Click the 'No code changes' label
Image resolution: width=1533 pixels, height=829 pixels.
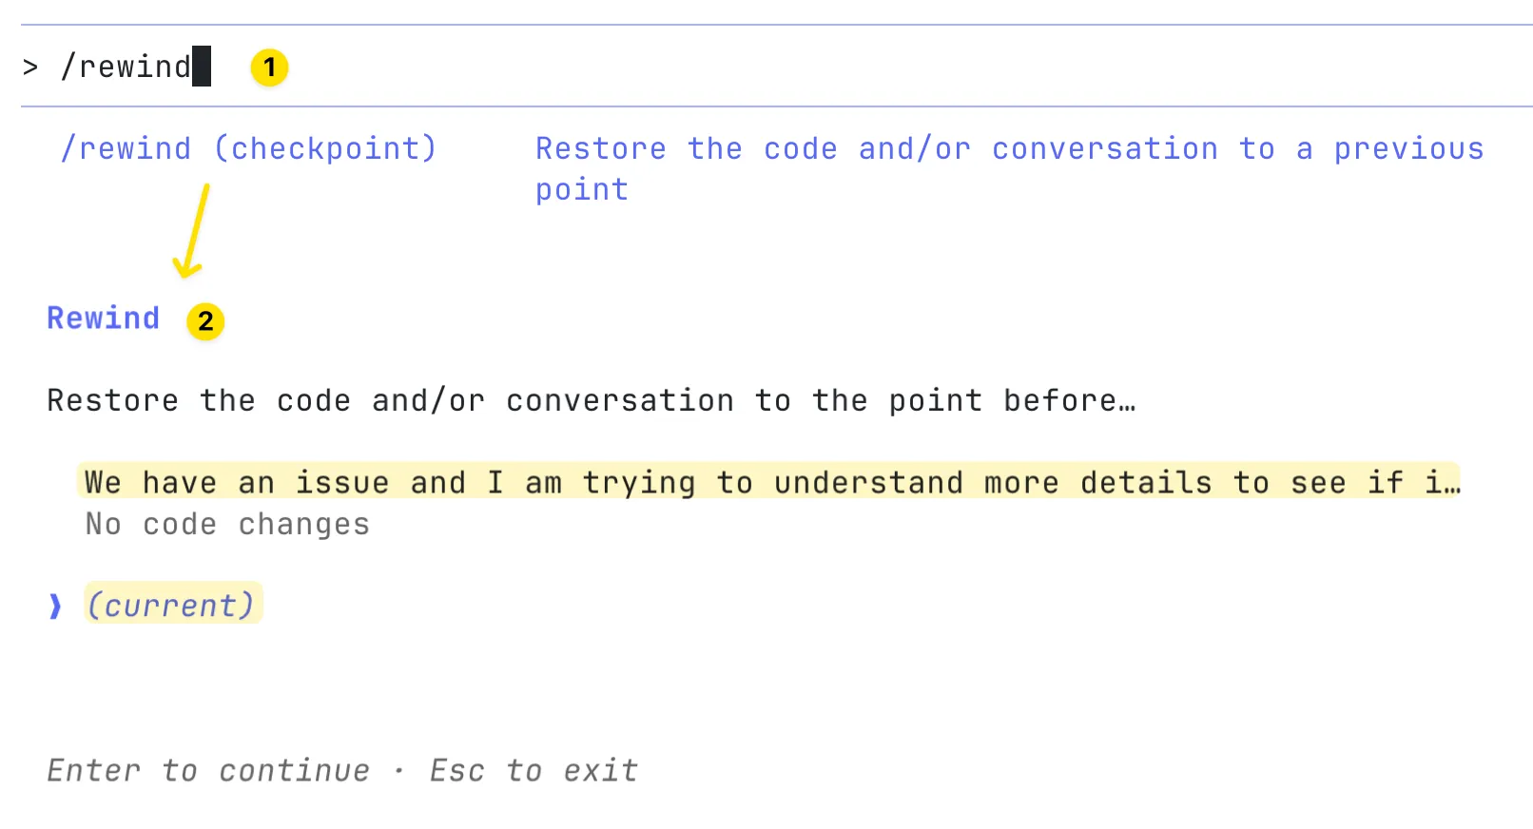pyautogui.click(x=227, y=525)
